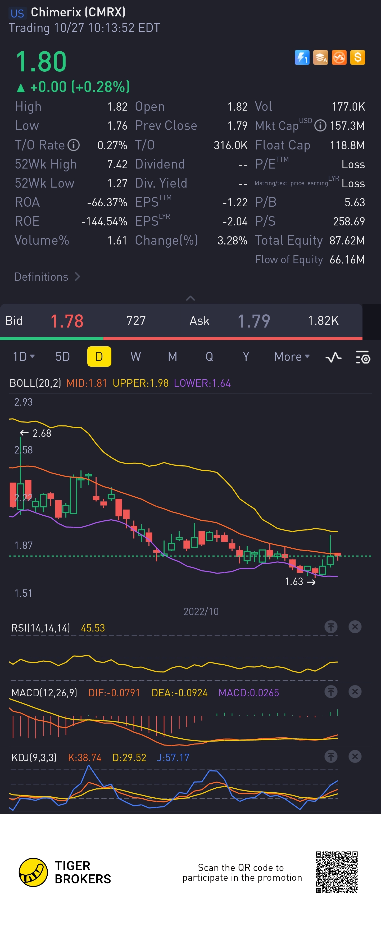Image resolution: width=381 pixels, height=931 pixels.
Task: Tap the ROE value -144.54%
Action: click(105, 221)
